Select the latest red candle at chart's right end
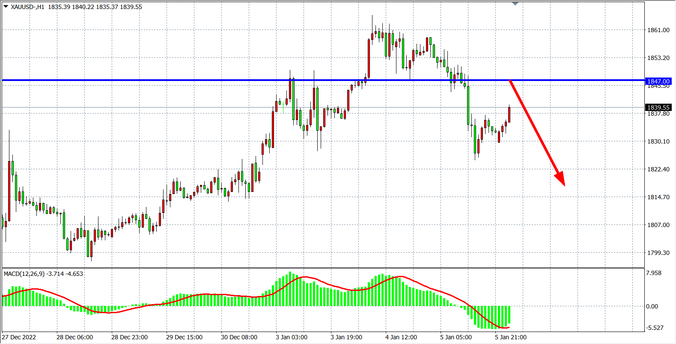 click(x=509, y=115)
